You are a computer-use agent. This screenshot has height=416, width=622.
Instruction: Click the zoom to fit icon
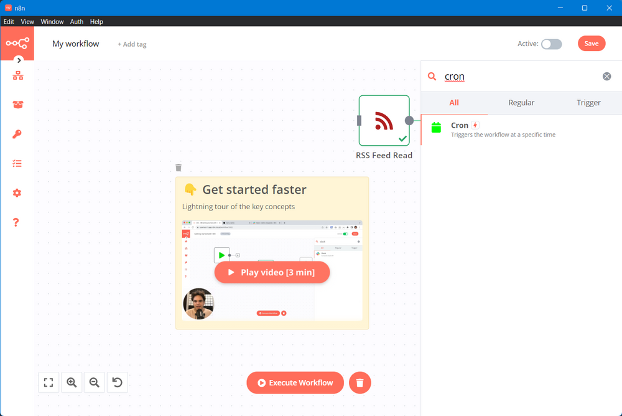click(49, 382)
